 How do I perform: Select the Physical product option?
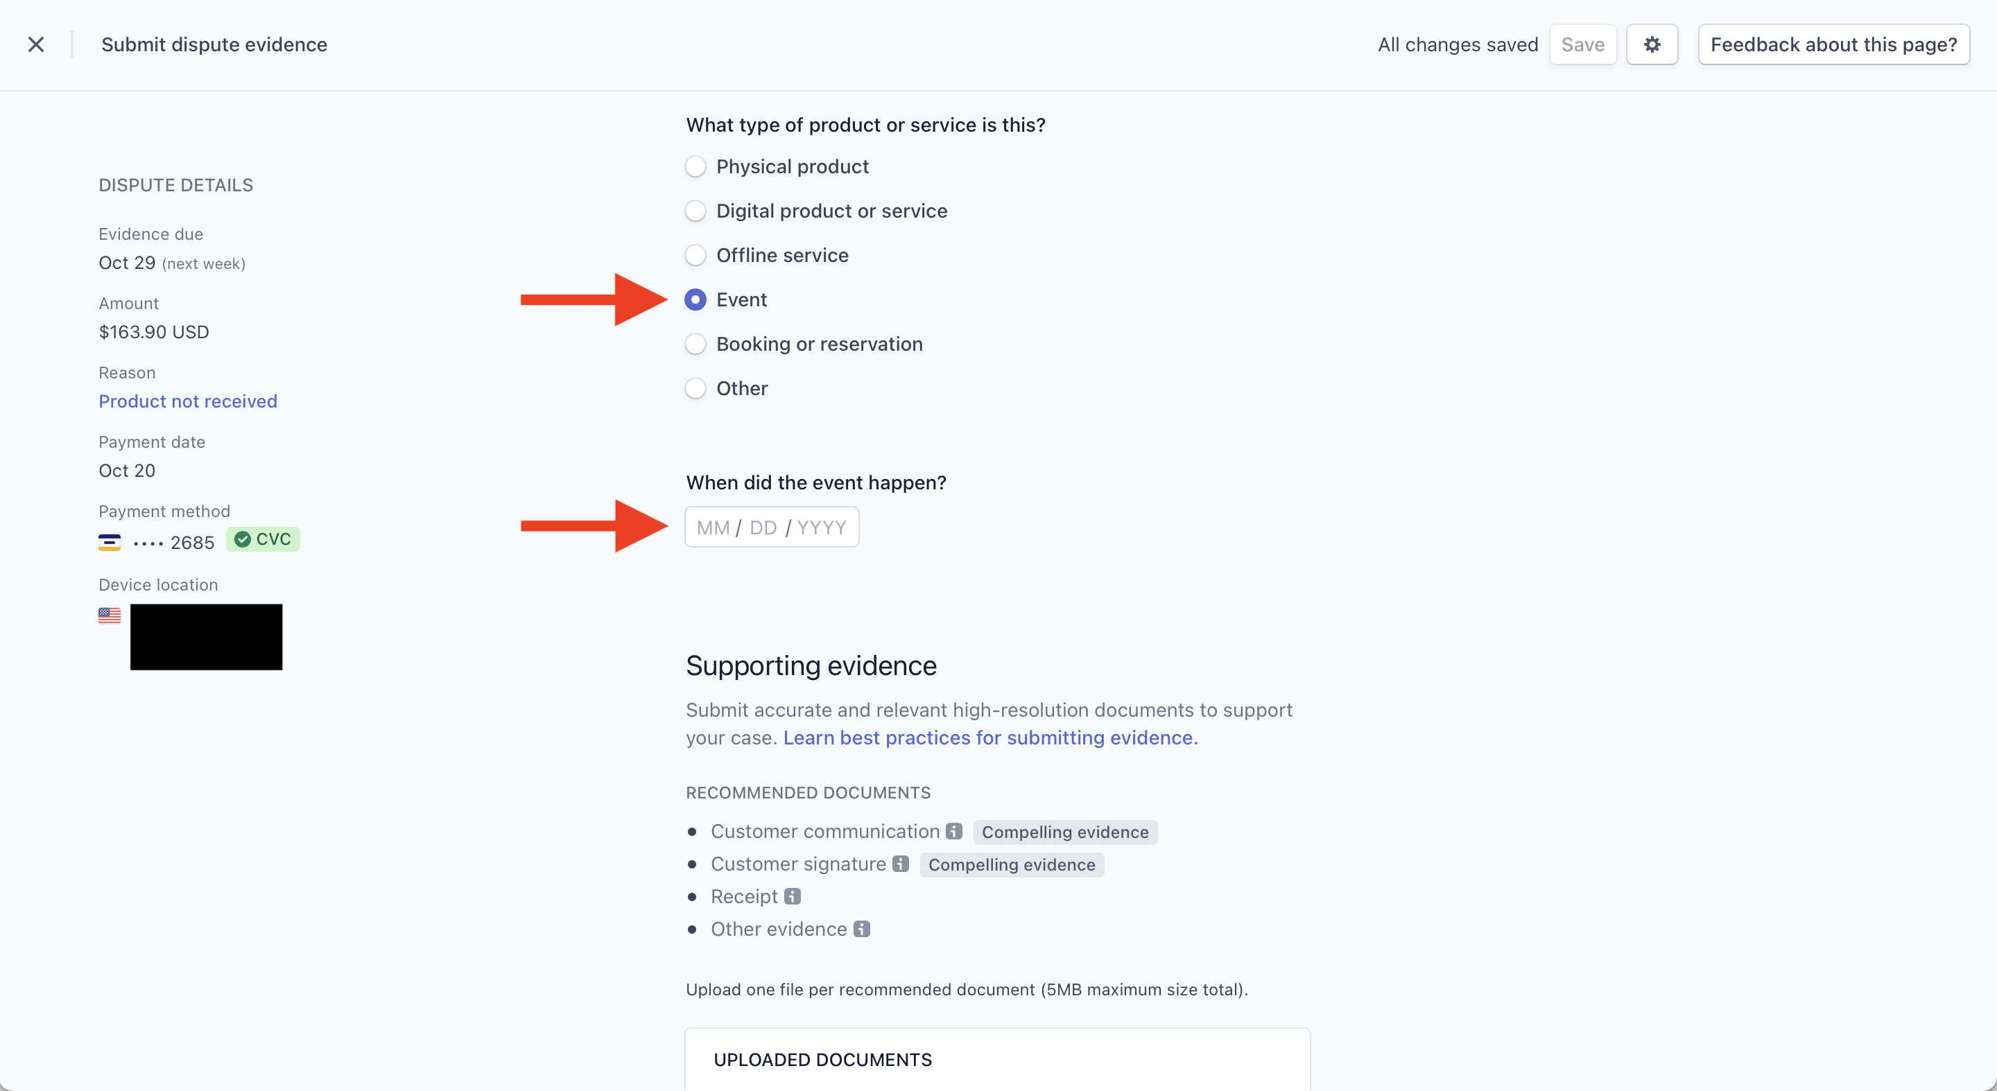(695, 166)
